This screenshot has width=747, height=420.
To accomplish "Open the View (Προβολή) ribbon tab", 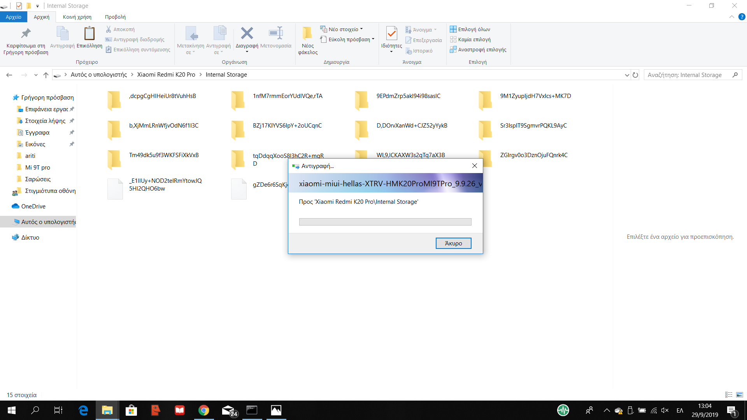I will point(115,17).
